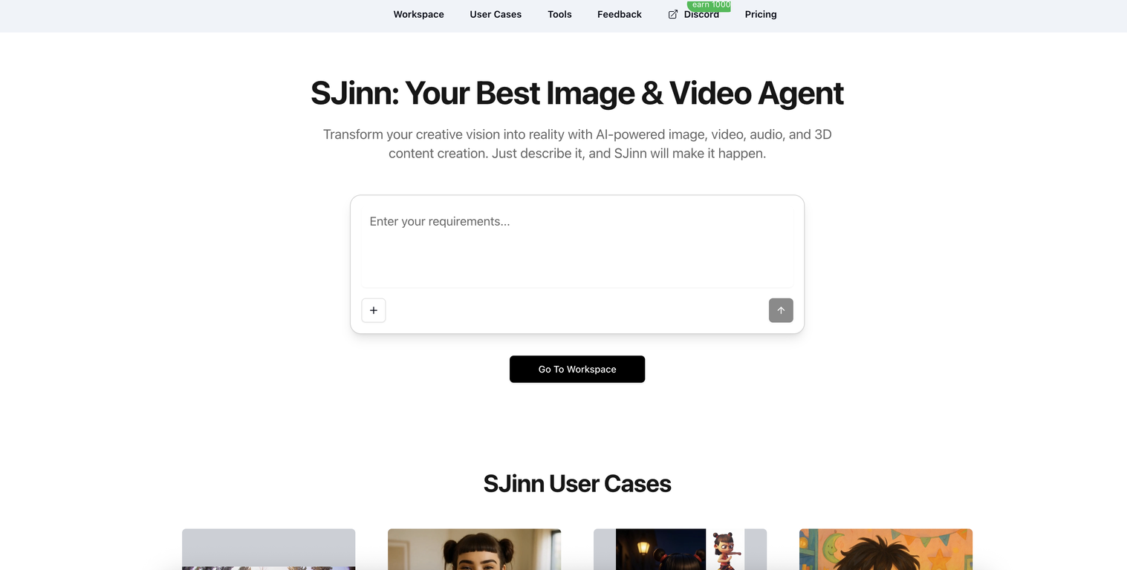
Task: Open the Workspace menu item
Action: click(x=418, y=14)
